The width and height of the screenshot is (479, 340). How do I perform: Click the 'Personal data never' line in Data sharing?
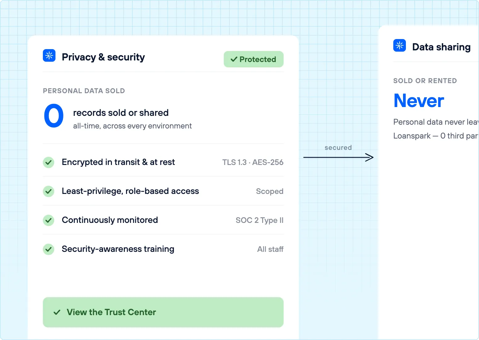(x=436, y=122)
